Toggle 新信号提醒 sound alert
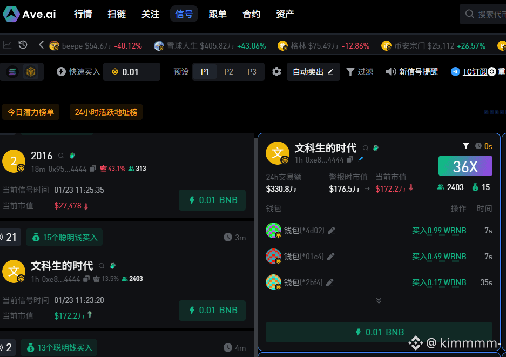 (412, 72)
